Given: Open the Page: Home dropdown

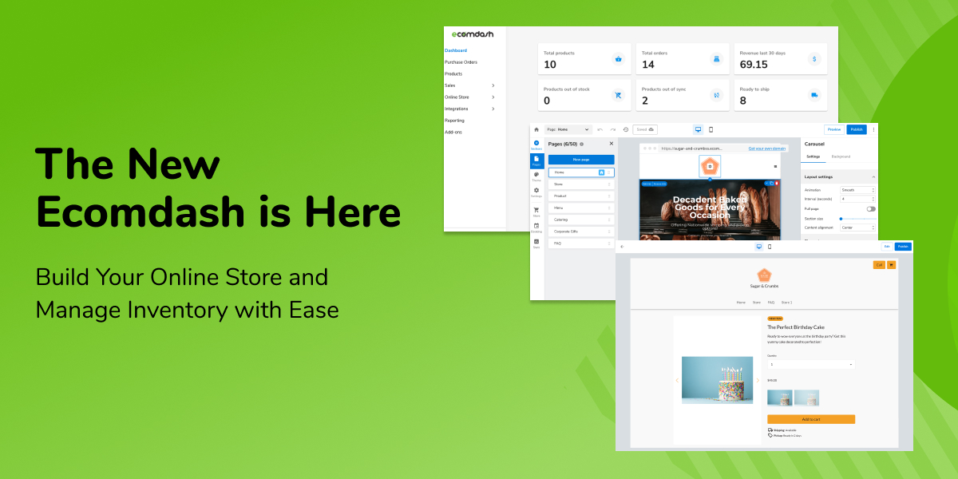Looking at the screenshot, I should (x=568, y=129).
